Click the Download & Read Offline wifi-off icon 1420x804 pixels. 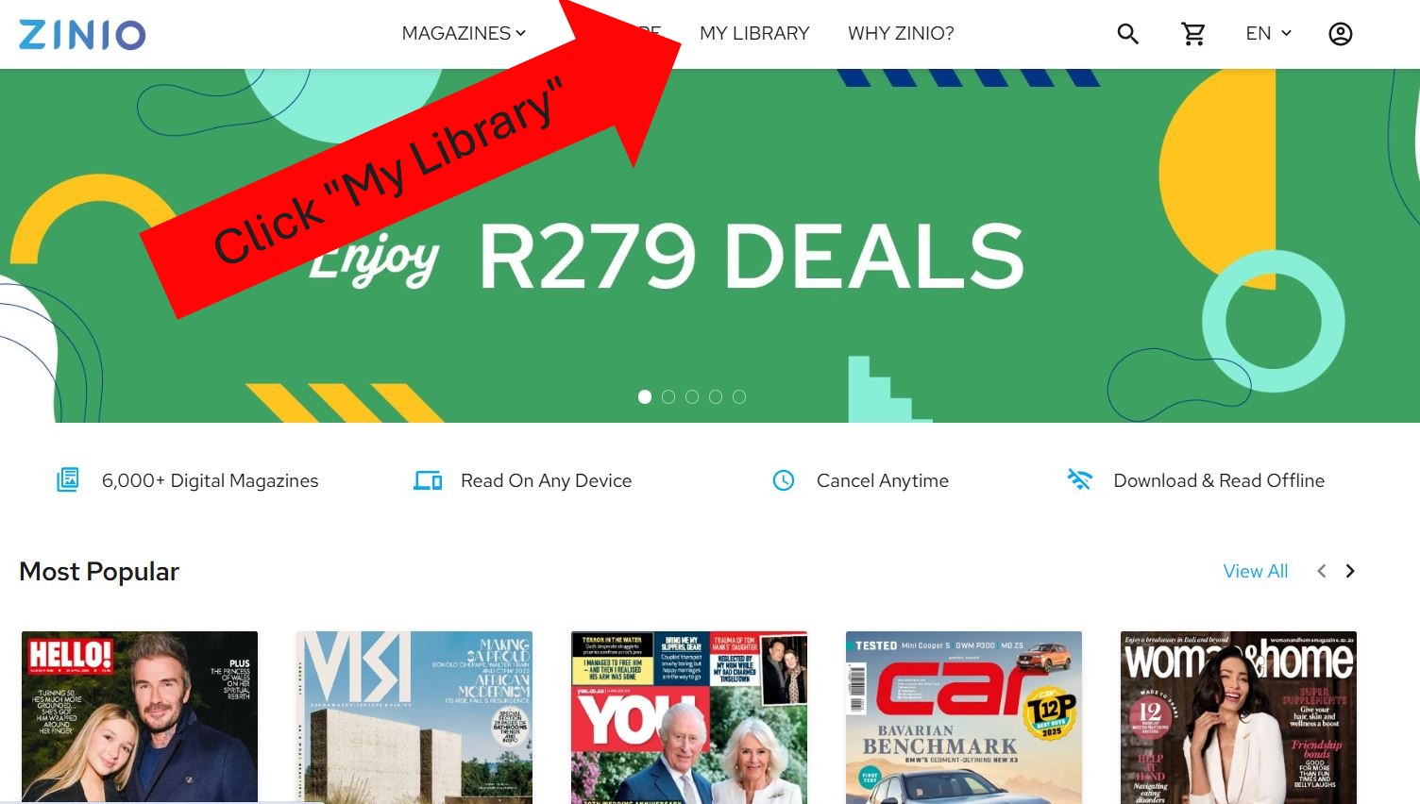click(x=1079, y=479)
